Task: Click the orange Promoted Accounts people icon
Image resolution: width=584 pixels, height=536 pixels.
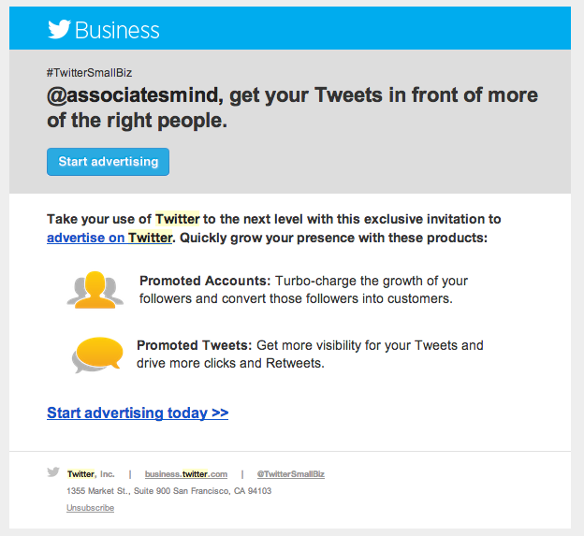Action: coord(95,289)
